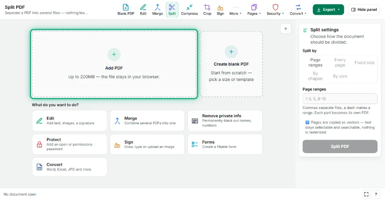Activate the Split scissors tool
This screenshot has height=200, width=385.
(x=172, y=10)
